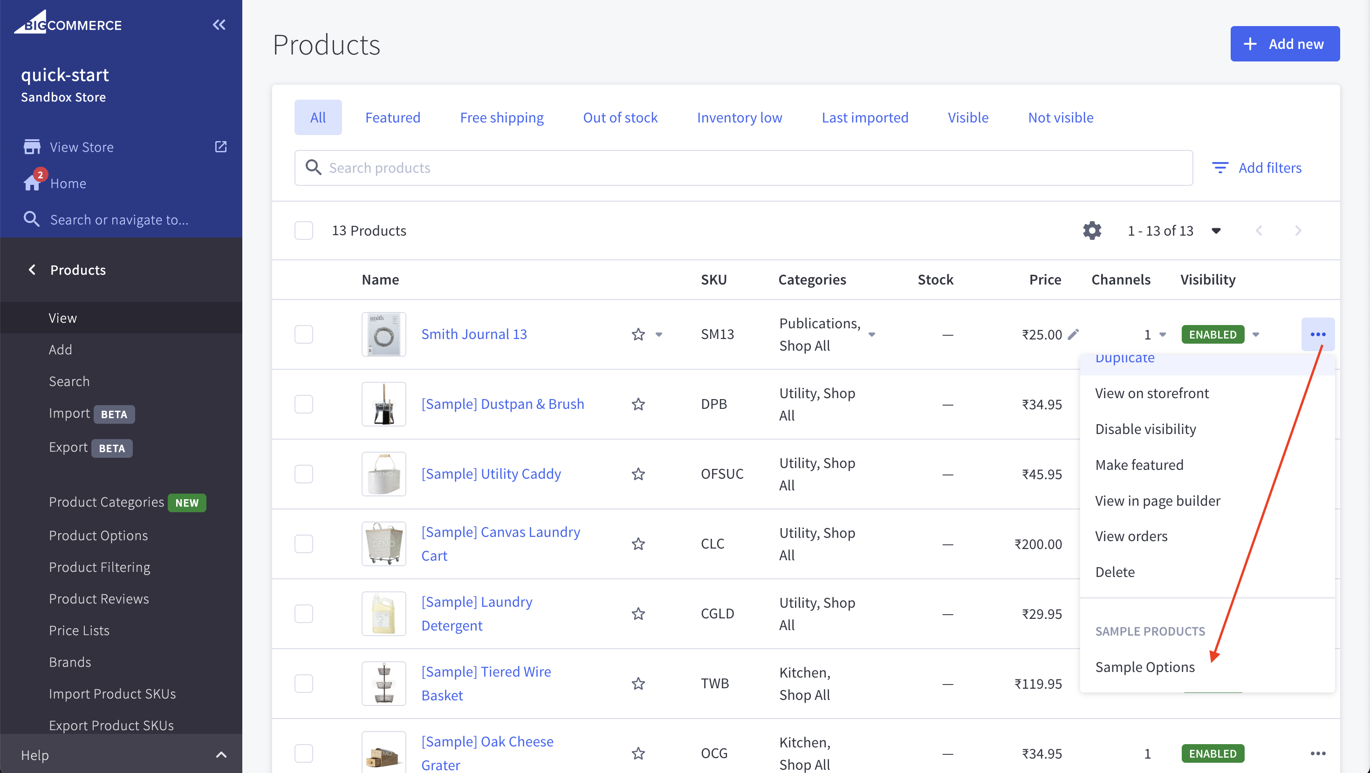1370x773 pixels.
Task: Check the Smith Journal 13 row checkbox
Action: coord(304,334)
